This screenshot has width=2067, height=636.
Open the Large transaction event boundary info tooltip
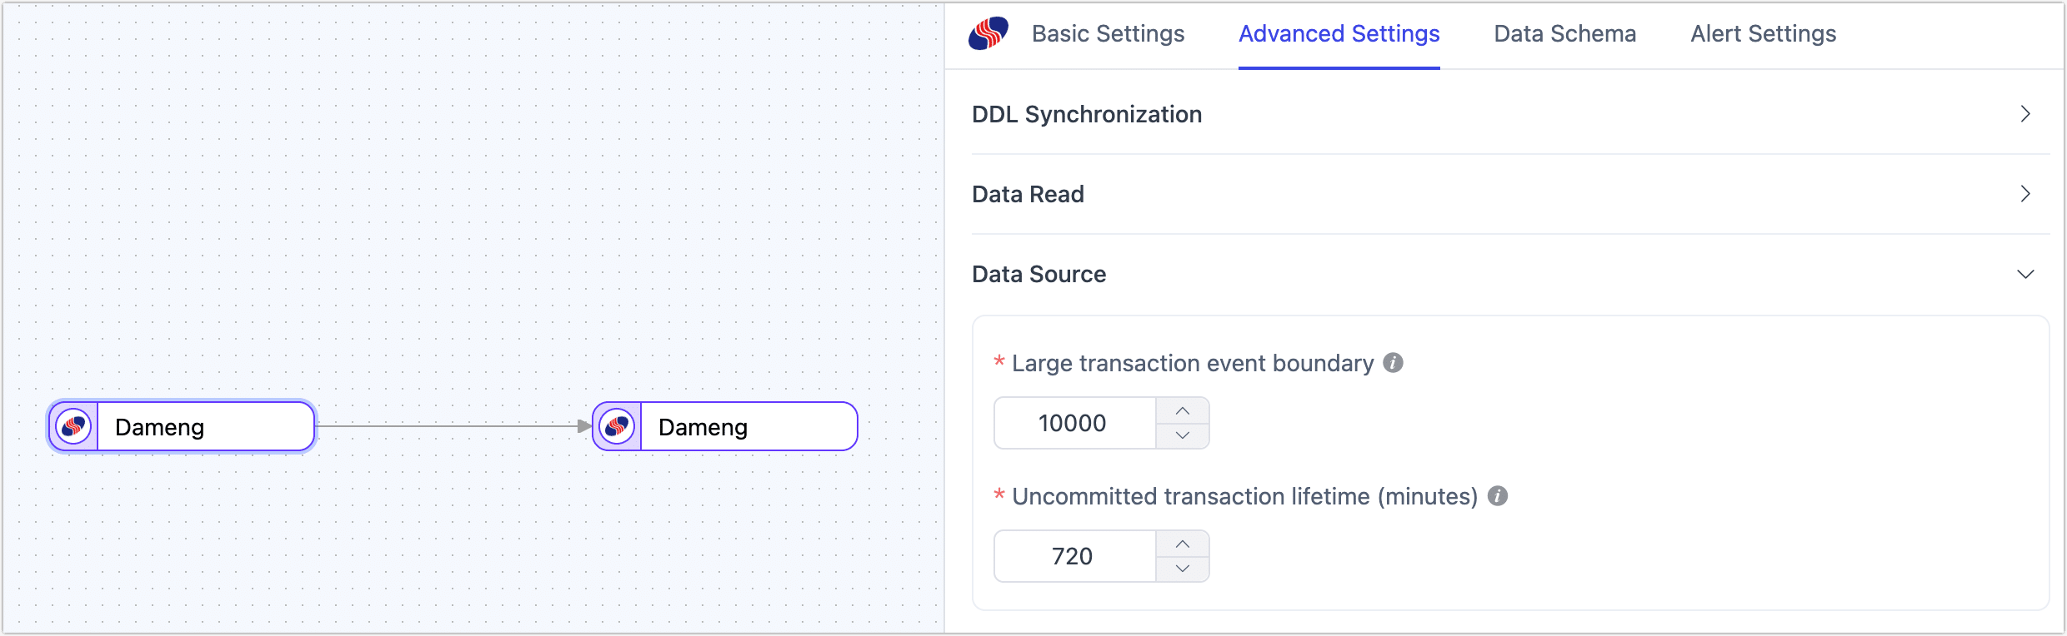[1393, 363]
